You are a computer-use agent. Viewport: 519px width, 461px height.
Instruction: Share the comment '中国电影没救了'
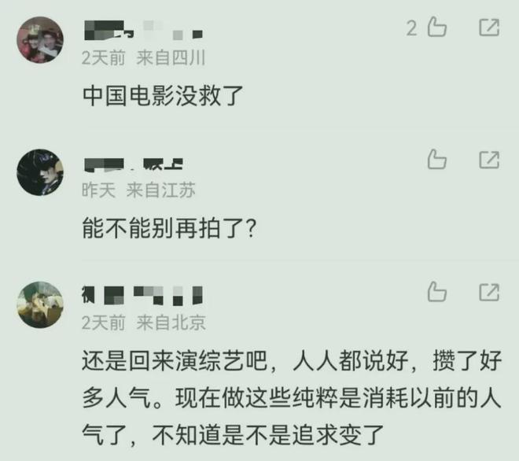pos(489,28)
